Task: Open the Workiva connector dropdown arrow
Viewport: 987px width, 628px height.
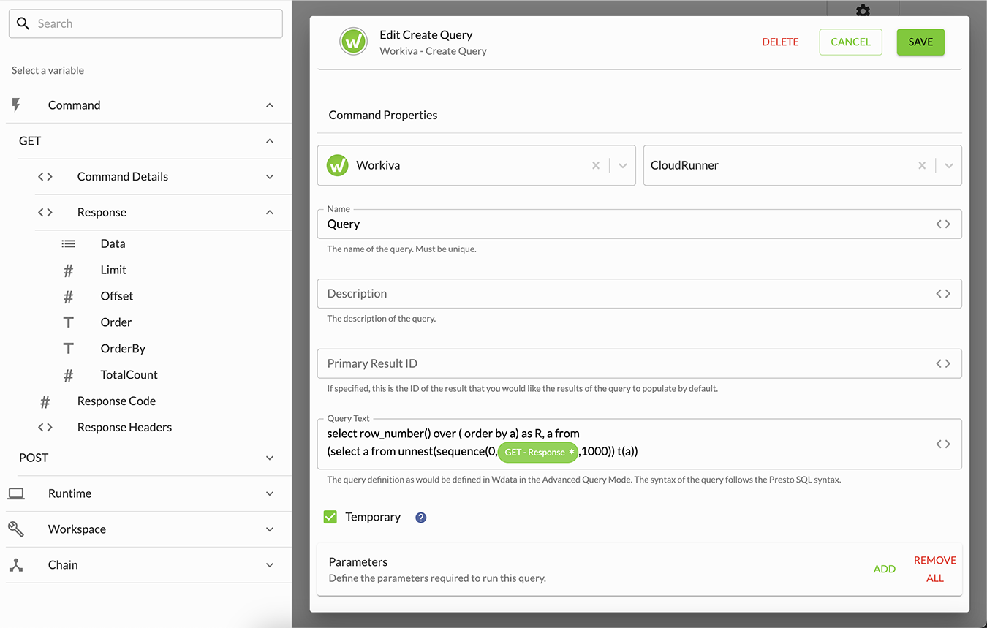Action: tap(623, 166)
